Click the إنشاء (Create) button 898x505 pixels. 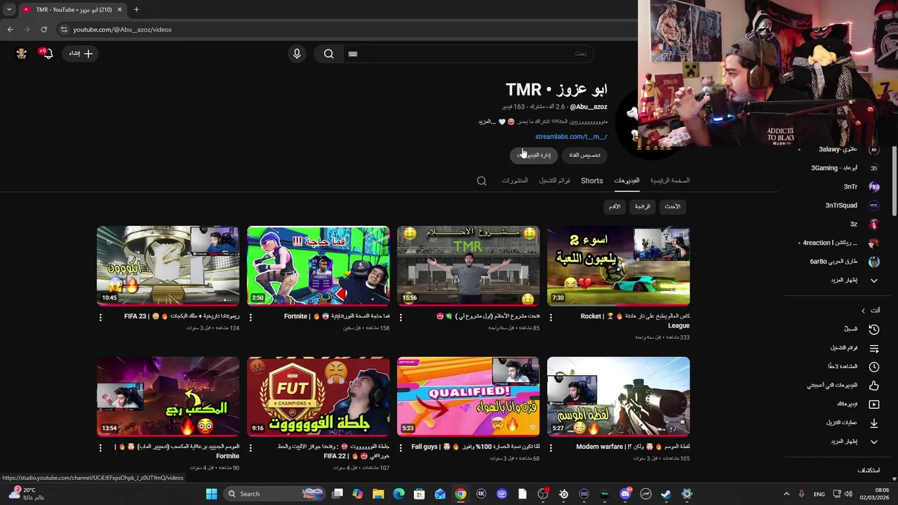(x=81, y=53)
